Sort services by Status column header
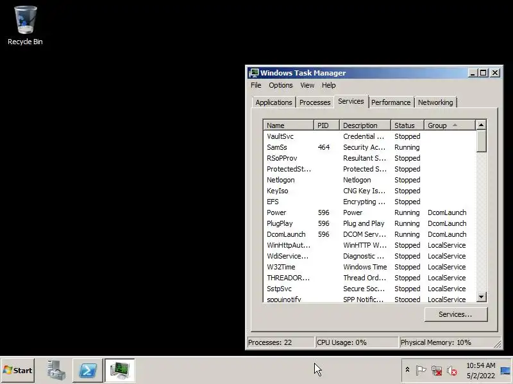 pyautogui.click(x=407, y=125)
